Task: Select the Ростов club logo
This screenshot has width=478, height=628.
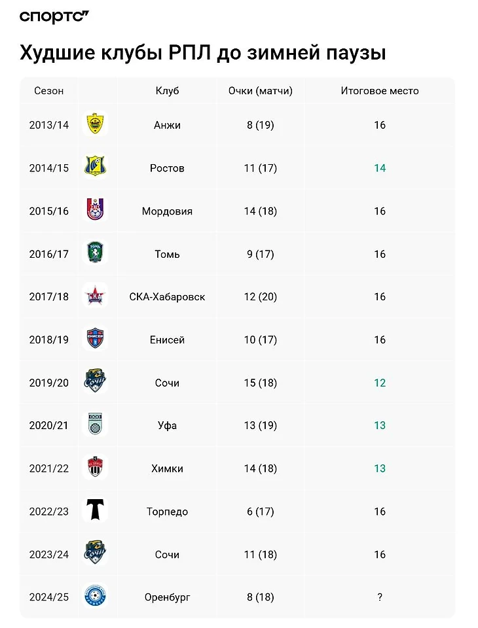Action: click(96, 167)
